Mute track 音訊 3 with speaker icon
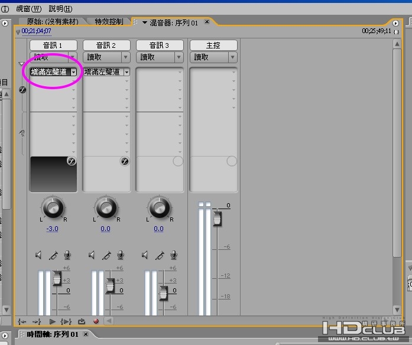The height and width of the screenshot is (345, 412). (145, 255)
